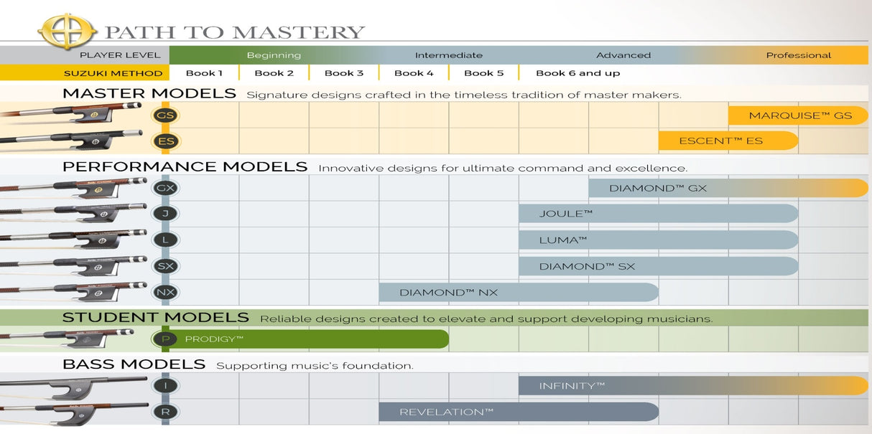
Task: Click the GX circle badge icon
Action: point(166,188)
